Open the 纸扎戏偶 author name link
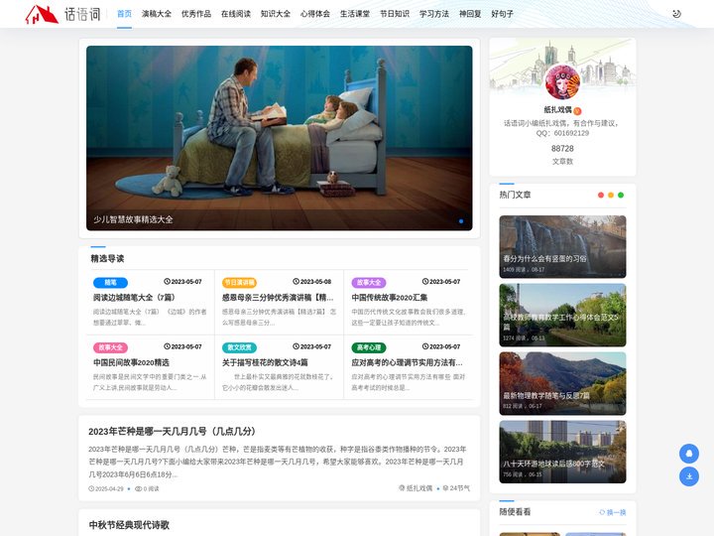This screenshot has height=536, width=714. click(557, 110)
